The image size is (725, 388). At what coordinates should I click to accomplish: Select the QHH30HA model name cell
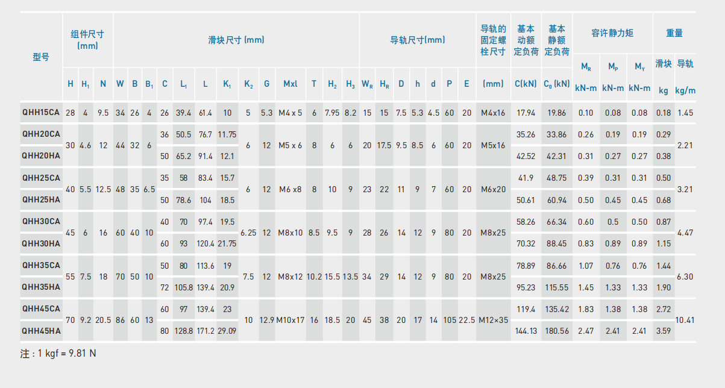point(41,243)
